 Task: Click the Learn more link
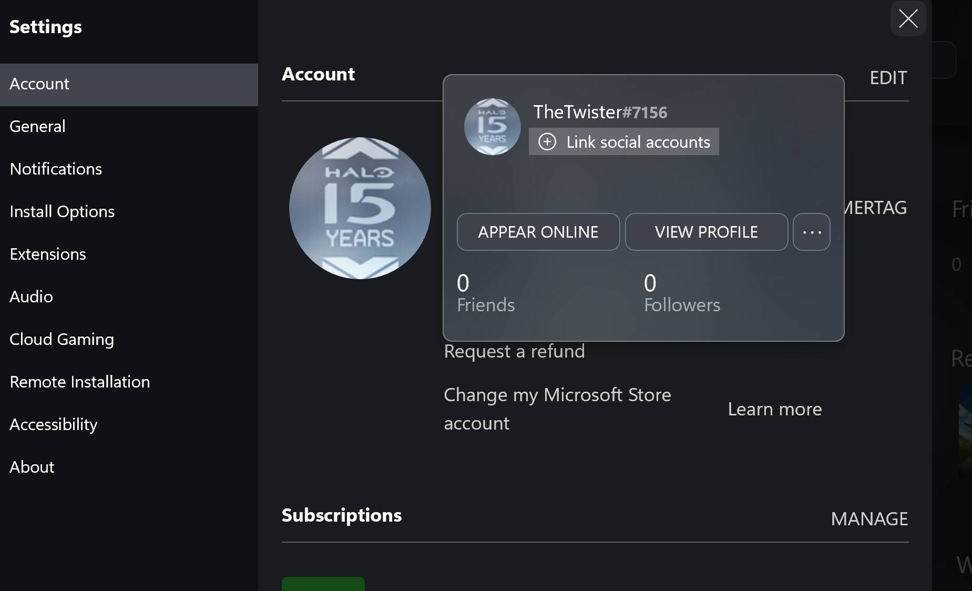tap(774, 409)
